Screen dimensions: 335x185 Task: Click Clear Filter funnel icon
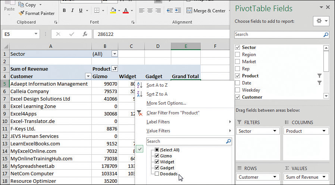140,113
